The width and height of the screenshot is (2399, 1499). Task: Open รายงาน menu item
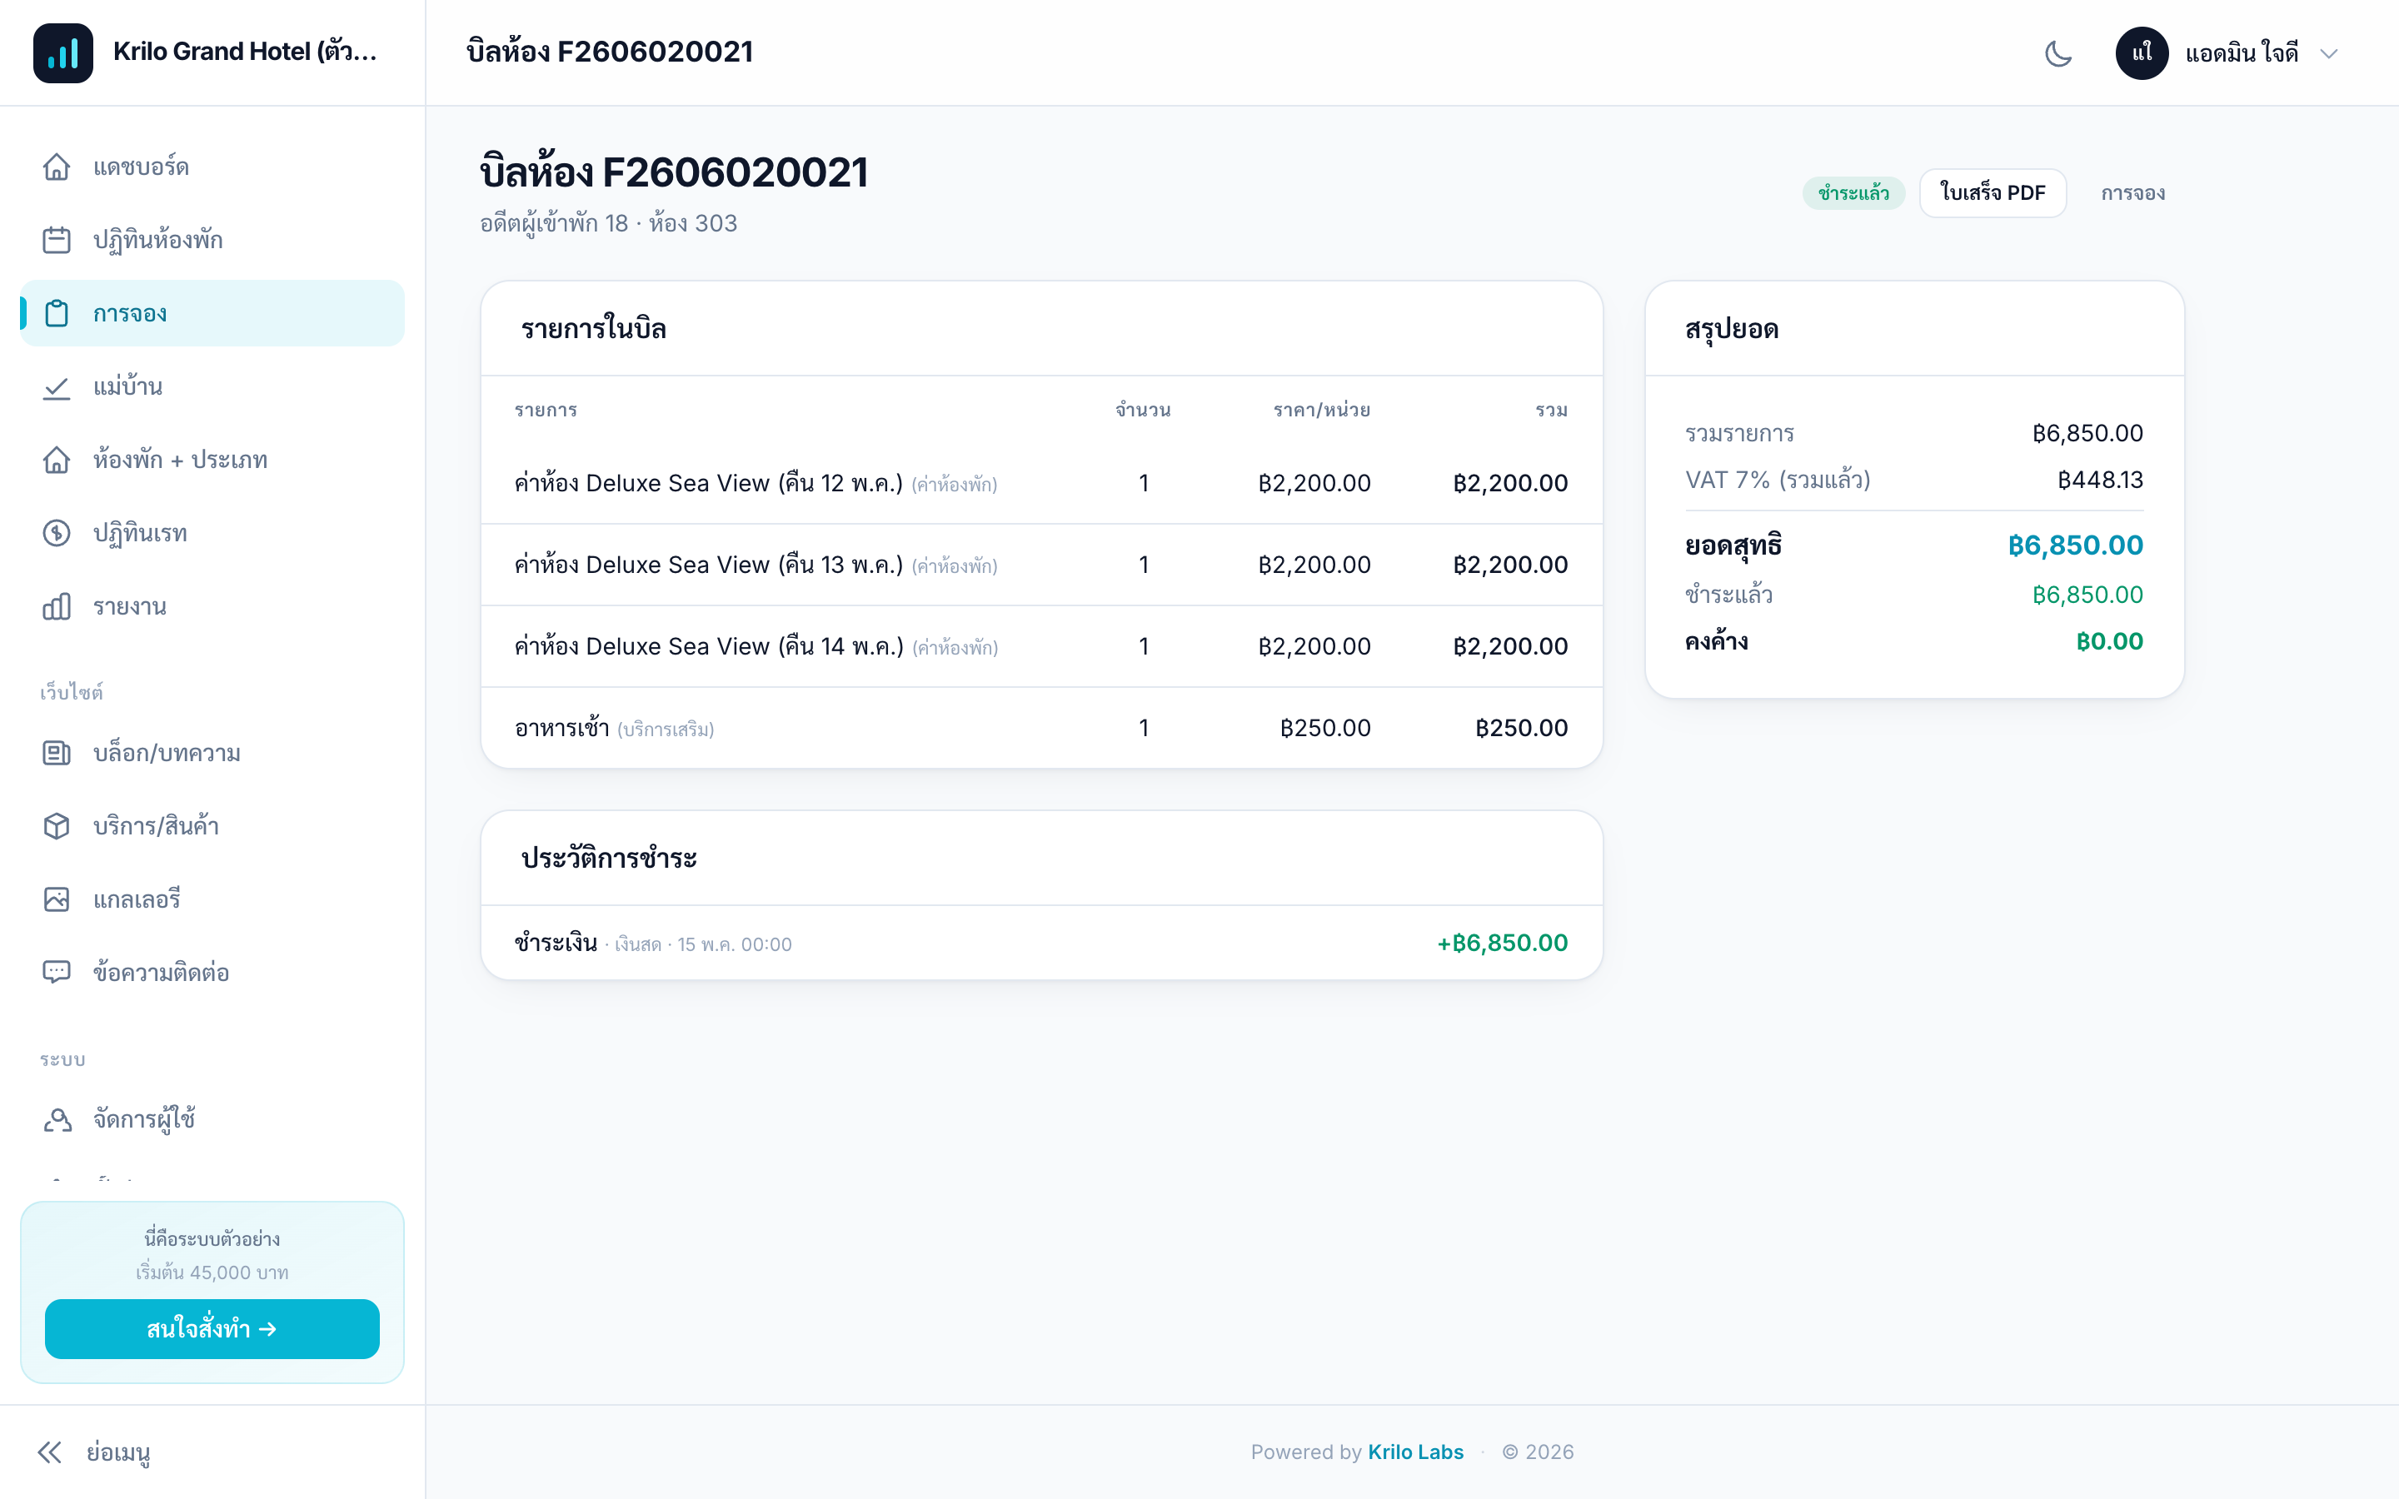[212, 607]
